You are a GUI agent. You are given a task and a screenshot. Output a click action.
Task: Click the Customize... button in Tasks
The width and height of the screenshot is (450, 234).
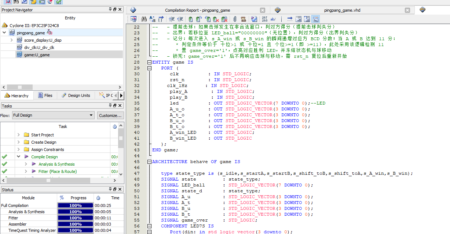[x=110, y=115]
